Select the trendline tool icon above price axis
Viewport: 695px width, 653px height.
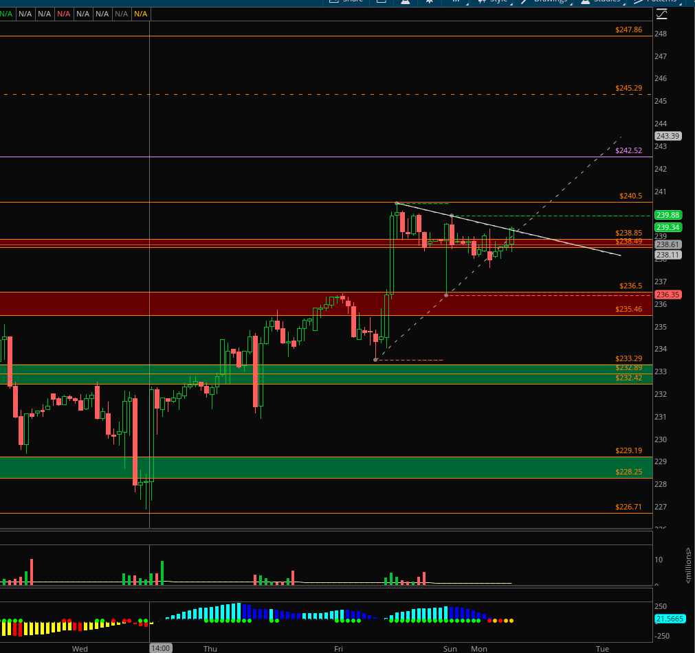662,14
